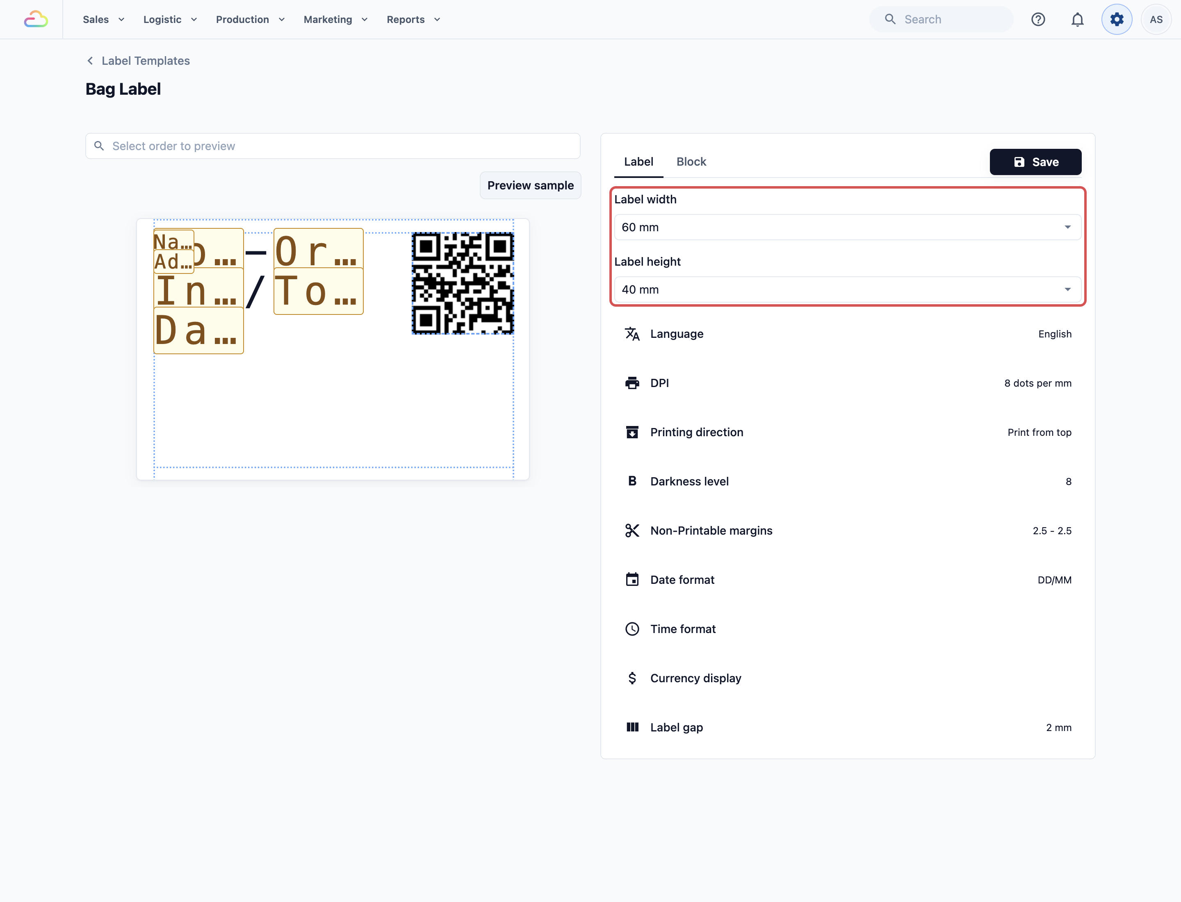This screenshot has width=1181, height=902.
Task: Select the 'Ad…' block in label preview
Action: [x=173, y=262]
